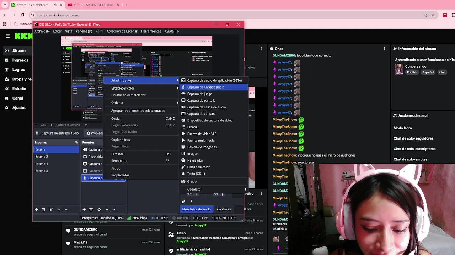Open Chat panel three-dot options menu

click(x=384, y=49)
